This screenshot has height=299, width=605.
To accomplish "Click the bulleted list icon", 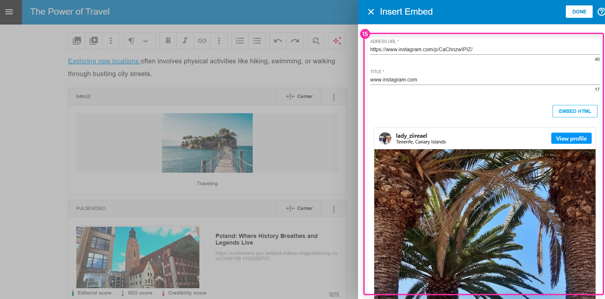I will [x=257, y=41].
